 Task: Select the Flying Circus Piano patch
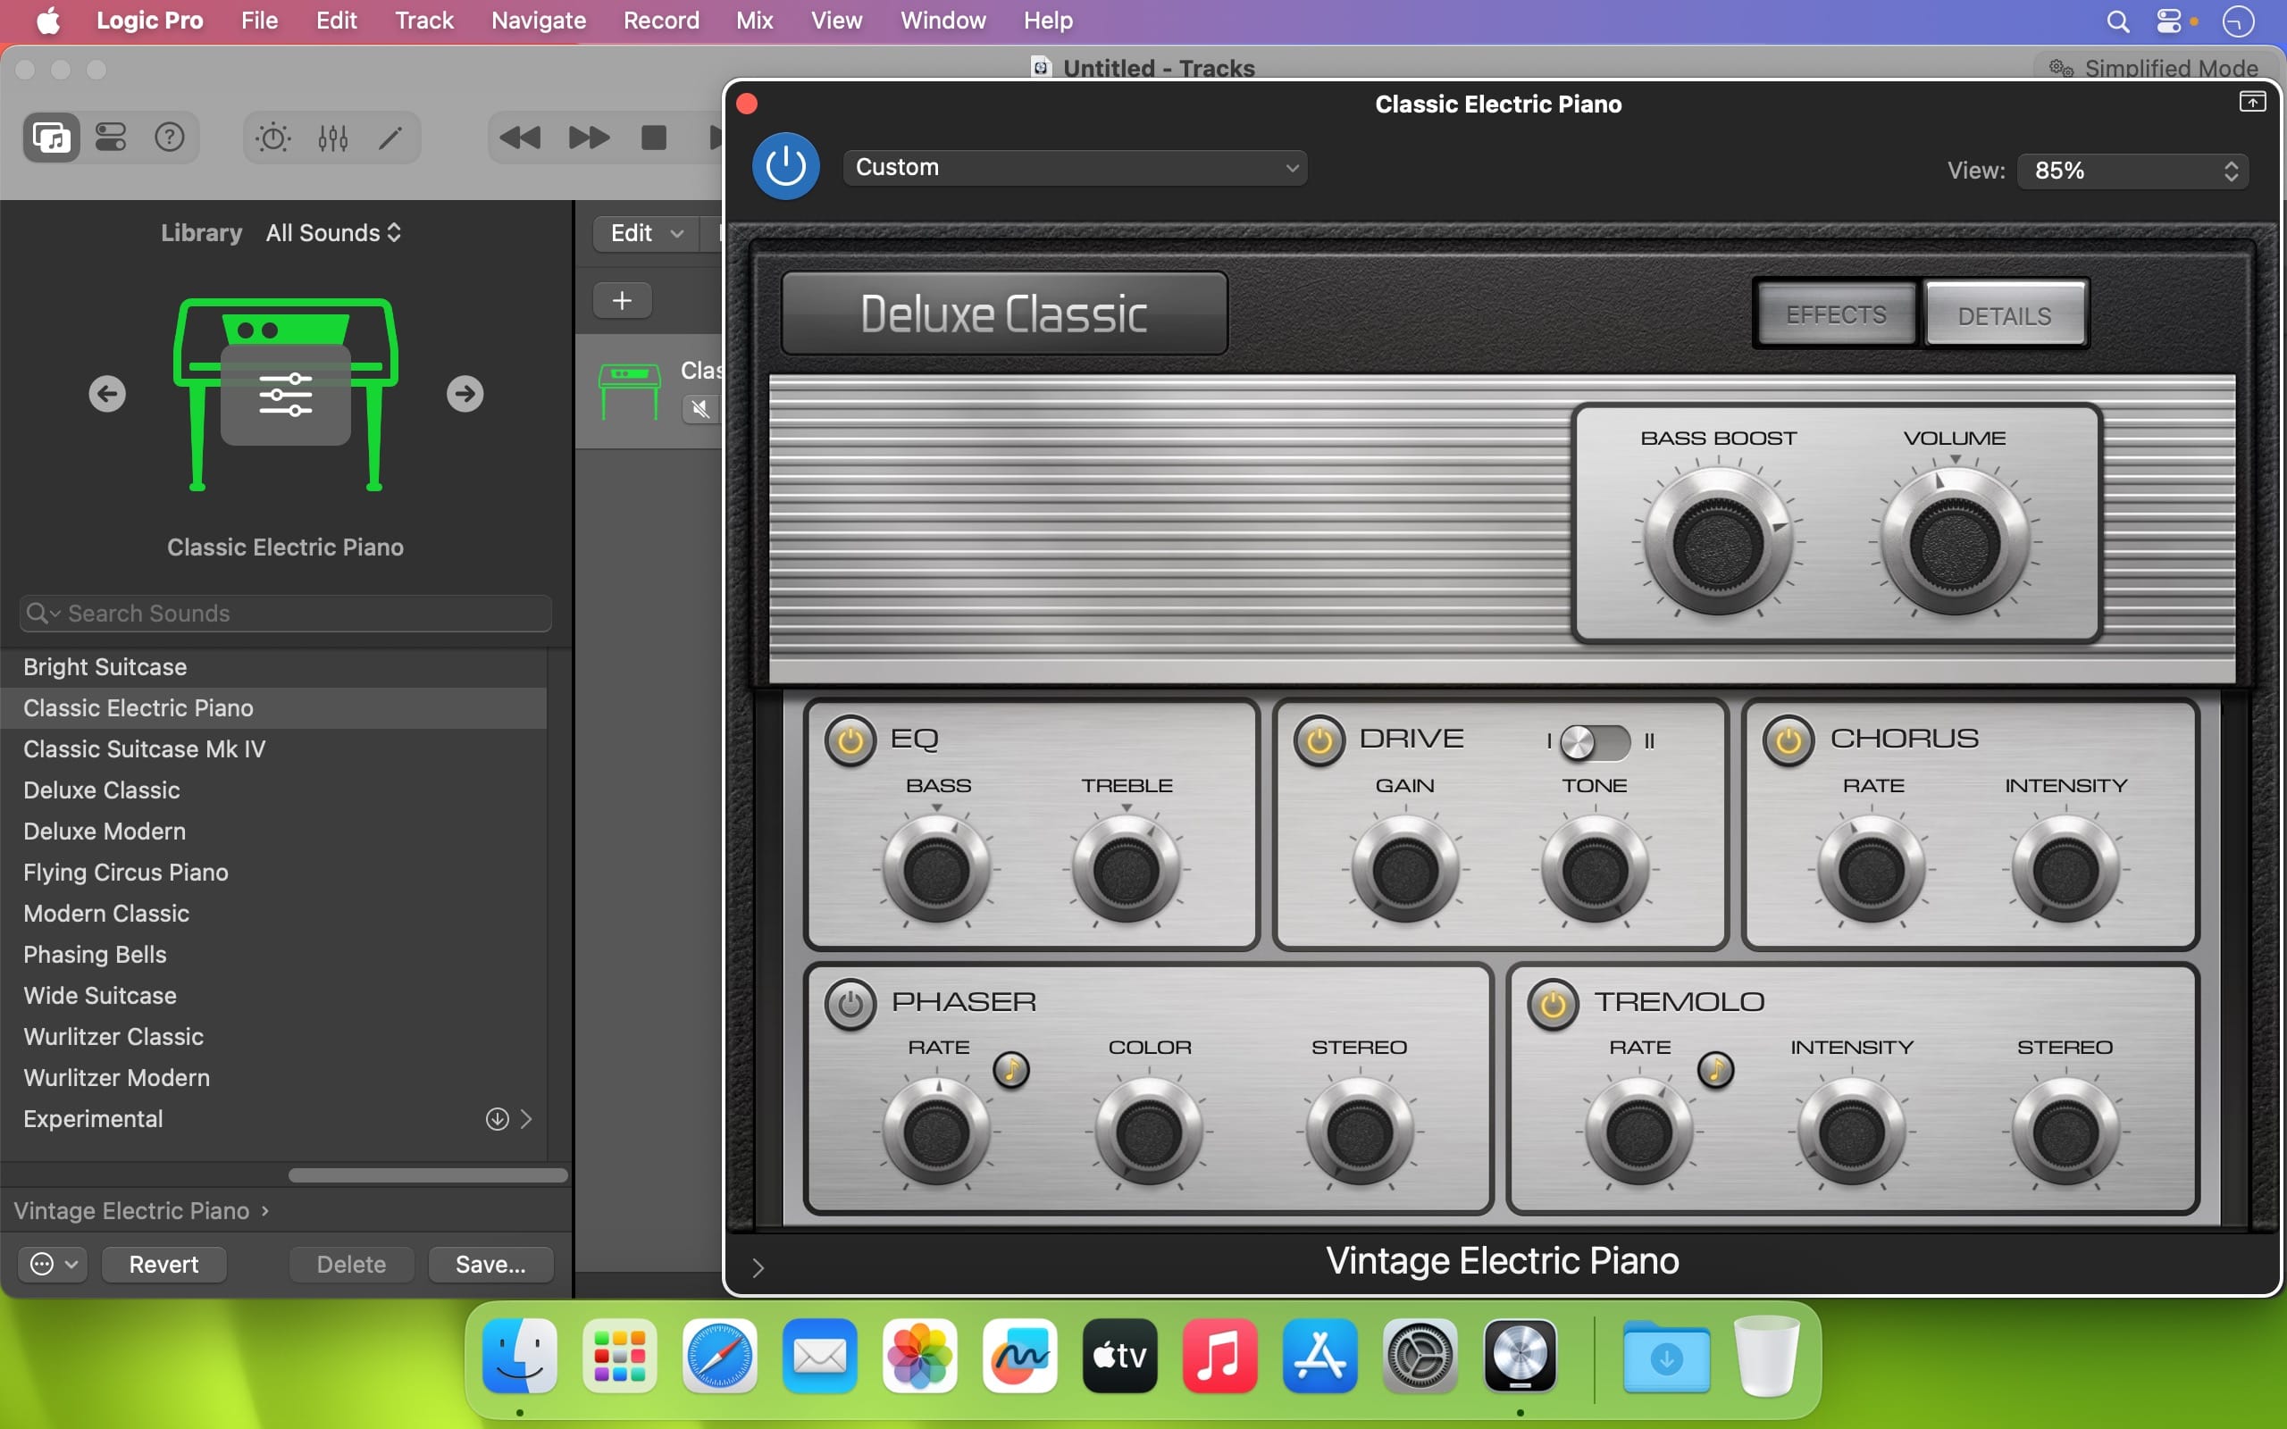(274, 873)
